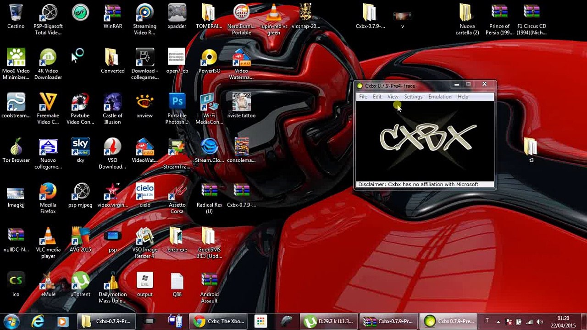
Task: Select the sky desktop shortcut
Action: point(80,151)
